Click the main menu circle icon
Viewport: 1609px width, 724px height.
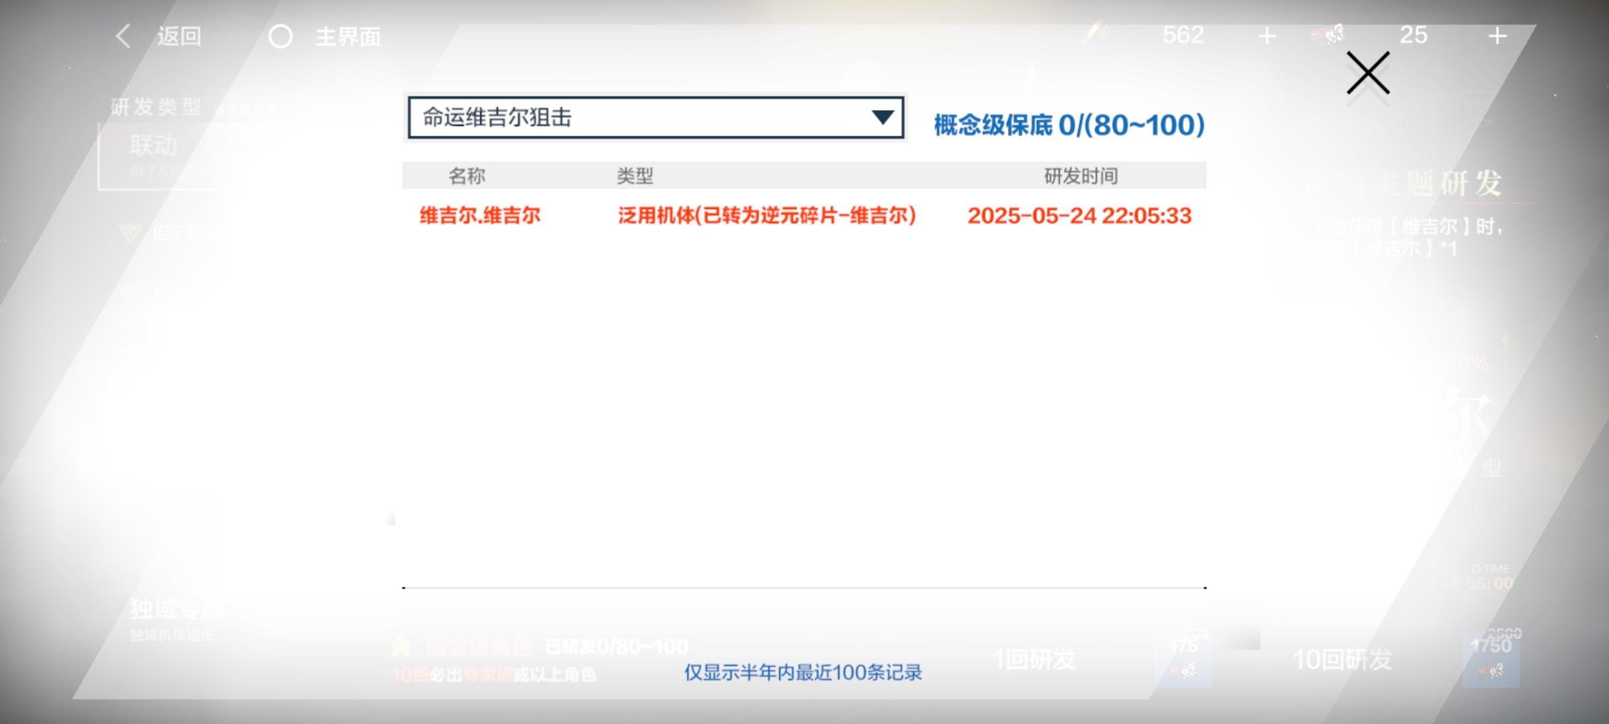pos(280,36)
